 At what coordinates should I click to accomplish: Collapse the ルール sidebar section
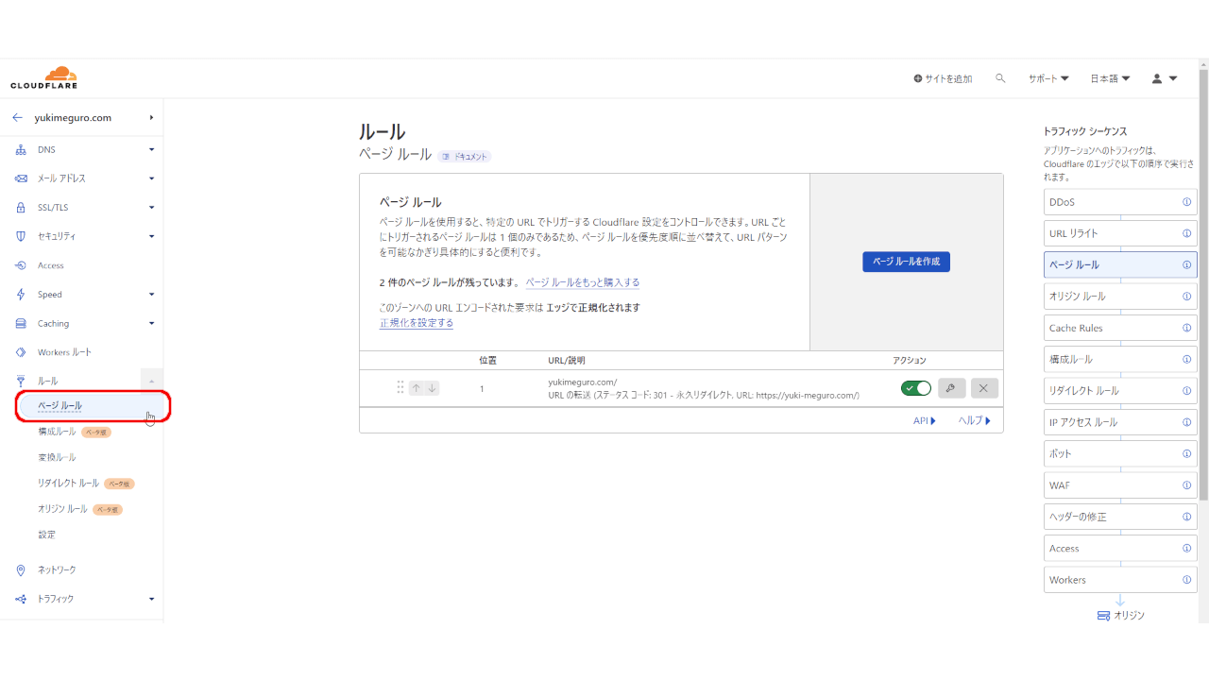(x=151, y=381)
